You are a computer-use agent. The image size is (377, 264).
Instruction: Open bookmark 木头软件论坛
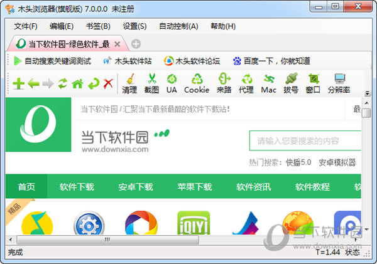[192, 61]
